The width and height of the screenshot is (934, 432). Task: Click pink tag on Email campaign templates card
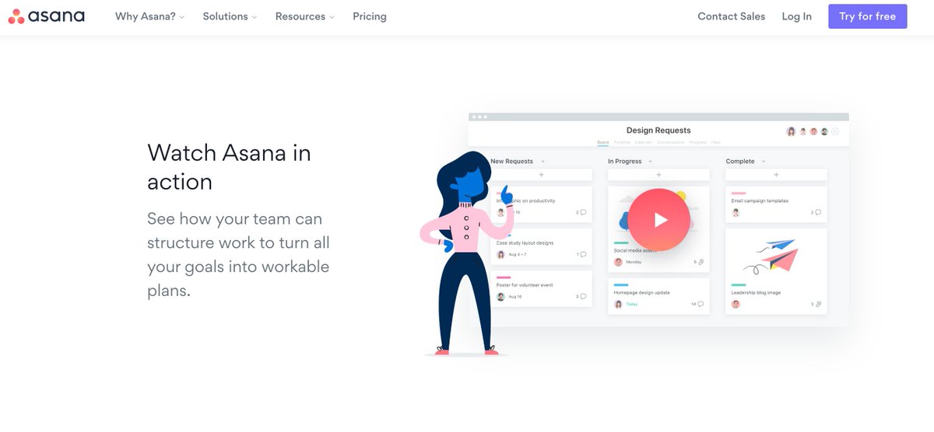click(739, 193)
